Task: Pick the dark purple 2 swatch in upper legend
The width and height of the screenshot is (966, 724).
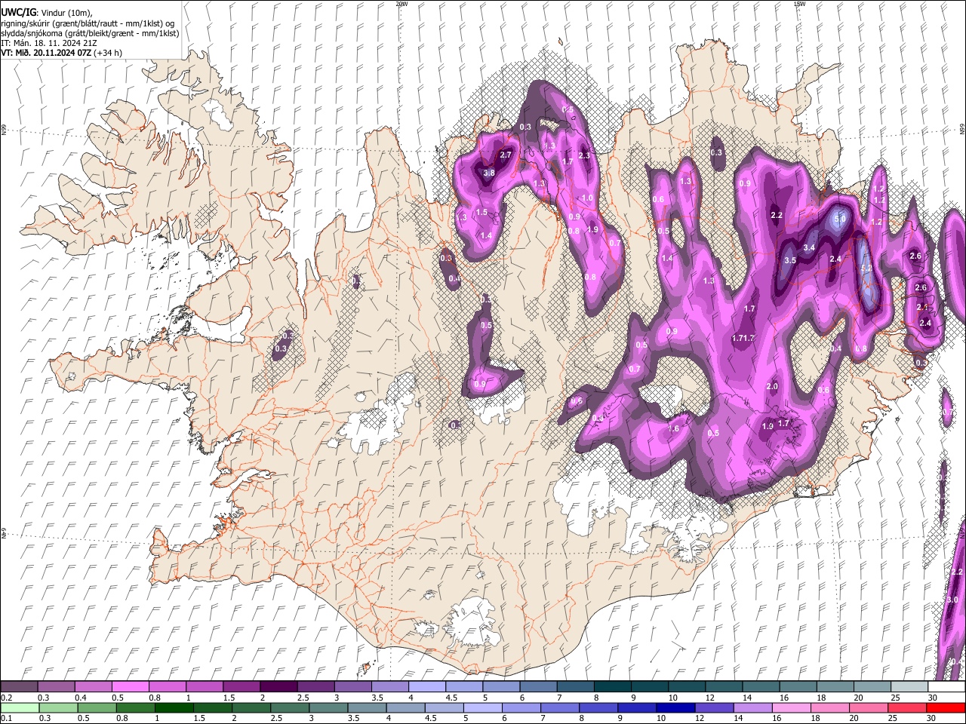Action: [x=278, y=687]
